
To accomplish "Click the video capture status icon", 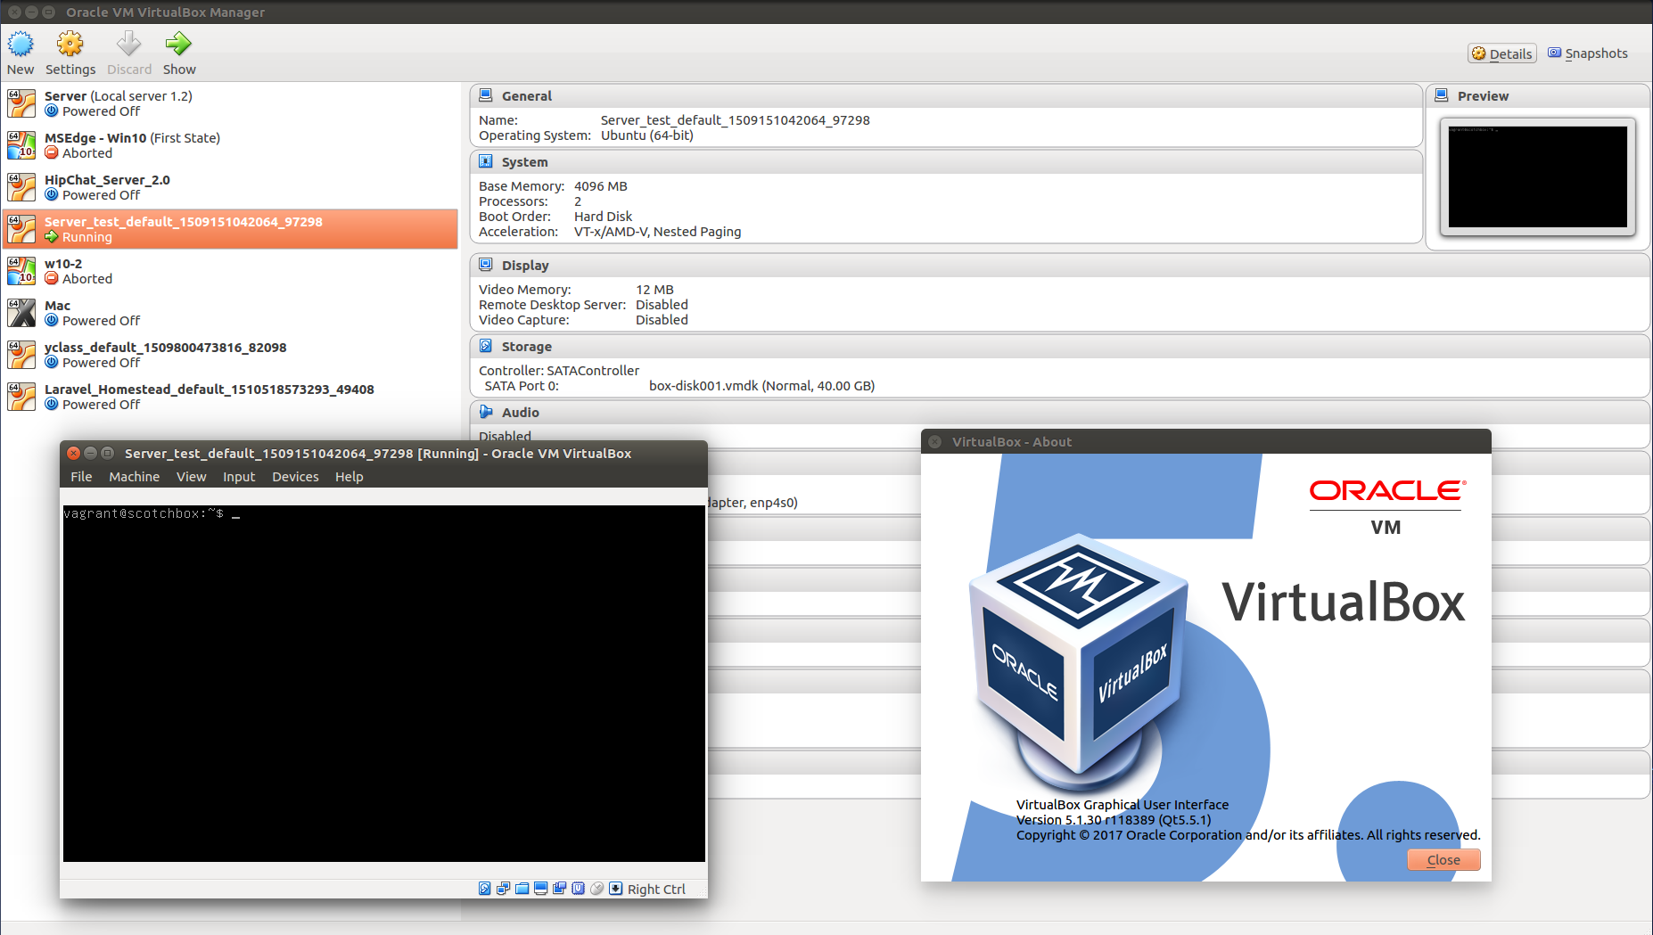I will (x=559, y=888).
